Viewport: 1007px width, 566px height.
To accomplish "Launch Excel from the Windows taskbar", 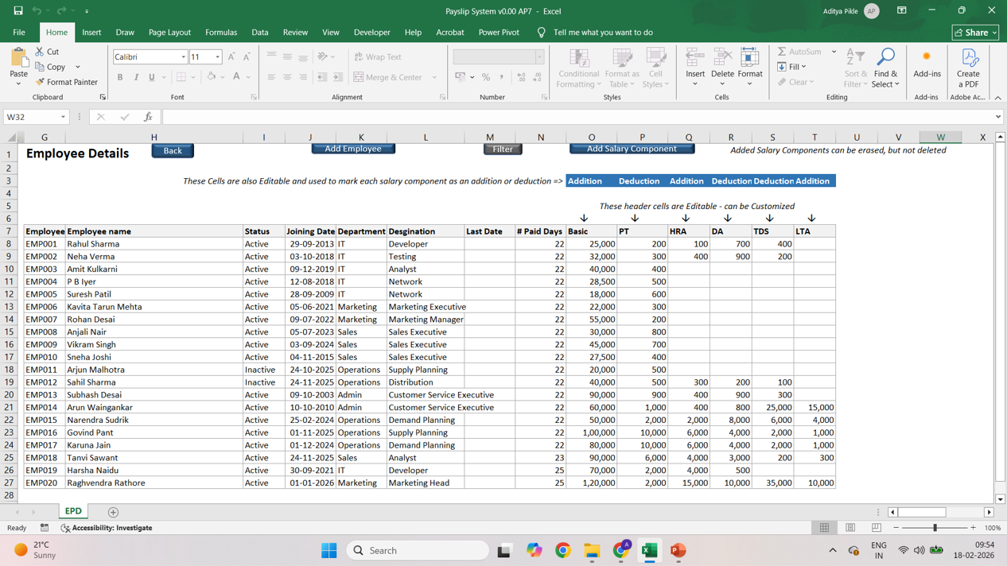I will coord(649,550).
